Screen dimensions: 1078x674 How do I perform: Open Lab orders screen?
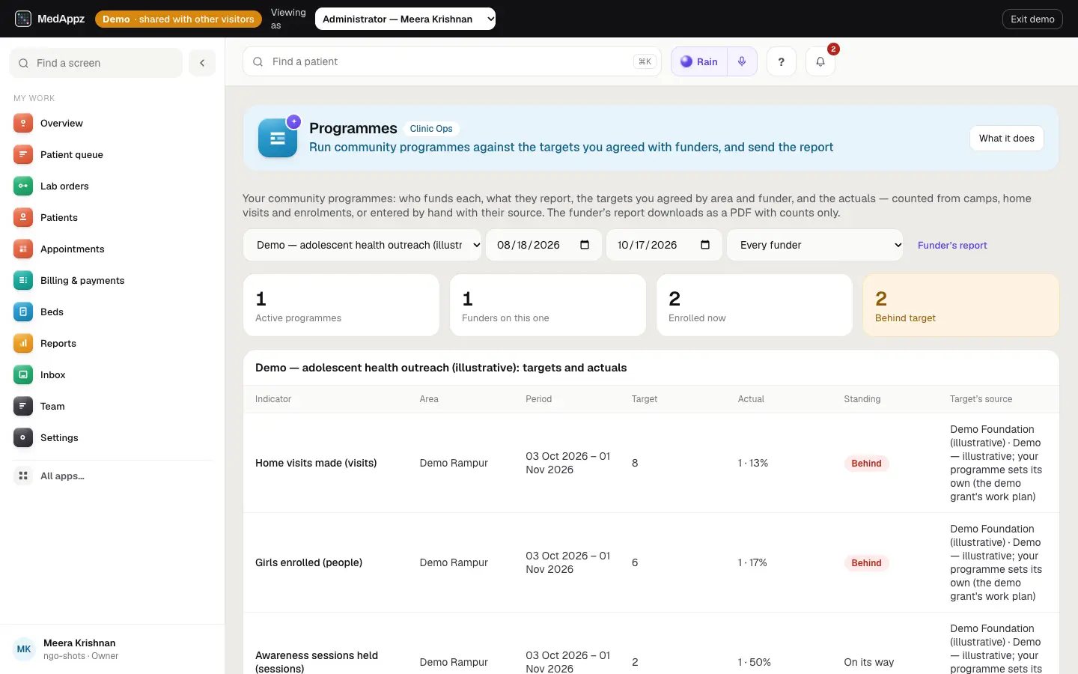point(112,186)
